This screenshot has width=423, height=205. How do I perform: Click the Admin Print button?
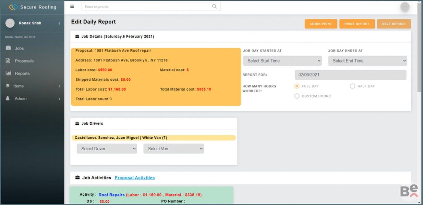pos(321,24)
